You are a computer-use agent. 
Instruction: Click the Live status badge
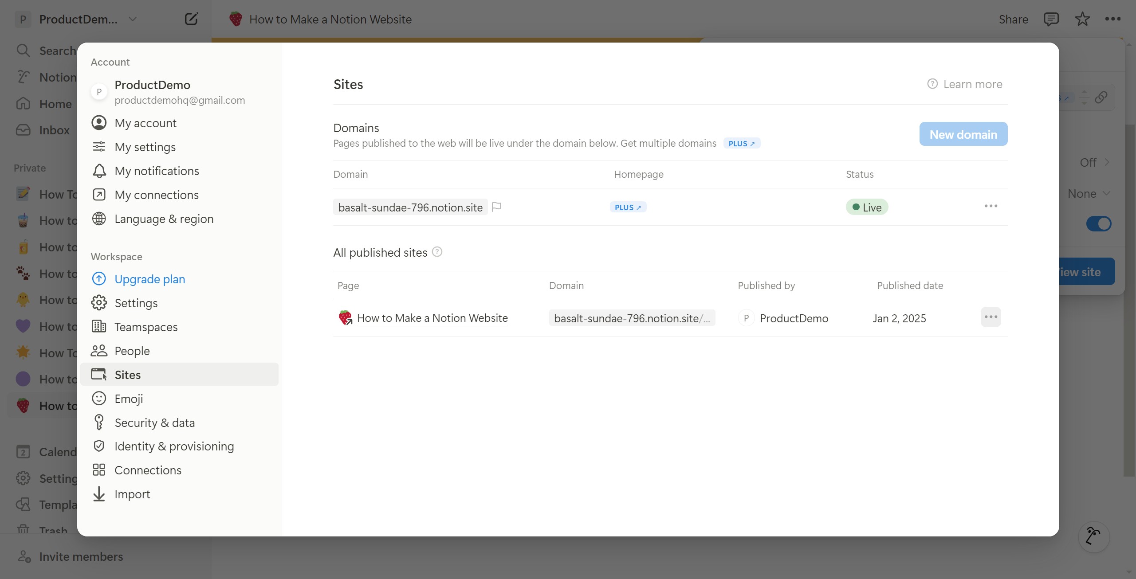pyautogui.click(x=866, y=207)
